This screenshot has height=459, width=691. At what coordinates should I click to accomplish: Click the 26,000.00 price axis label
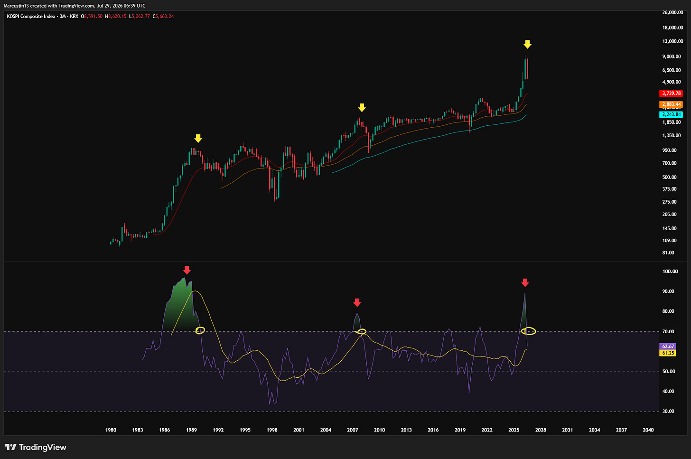tap(672, 12)
